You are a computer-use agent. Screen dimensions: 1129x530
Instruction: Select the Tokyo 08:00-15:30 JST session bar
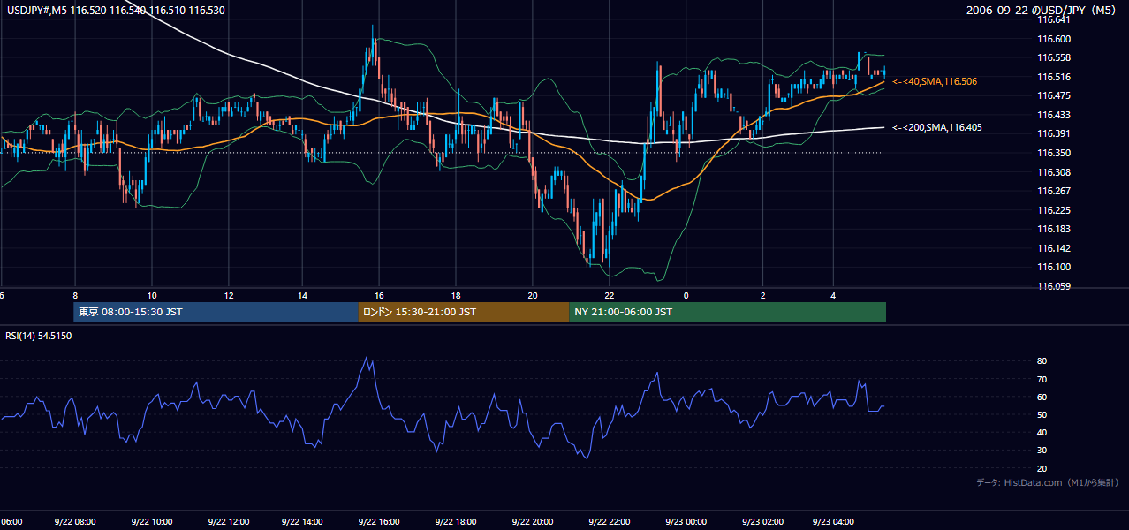point(216,312)
